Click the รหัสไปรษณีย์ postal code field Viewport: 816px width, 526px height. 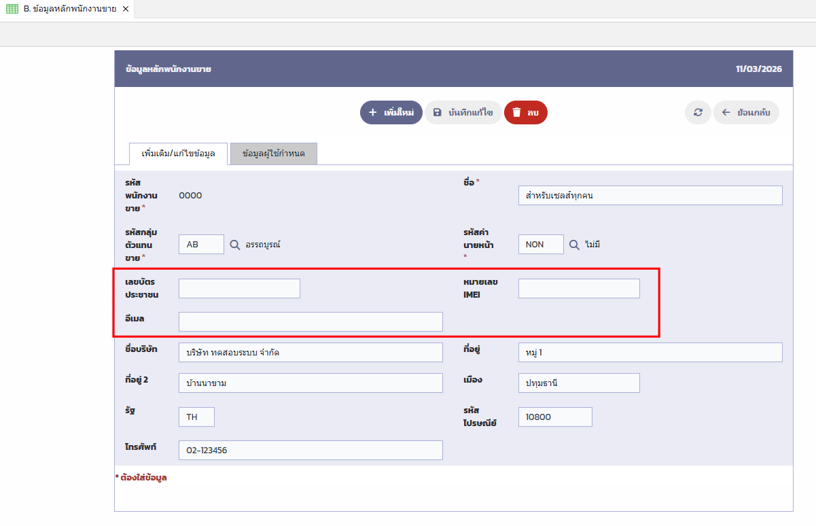[x=555, y=417]
